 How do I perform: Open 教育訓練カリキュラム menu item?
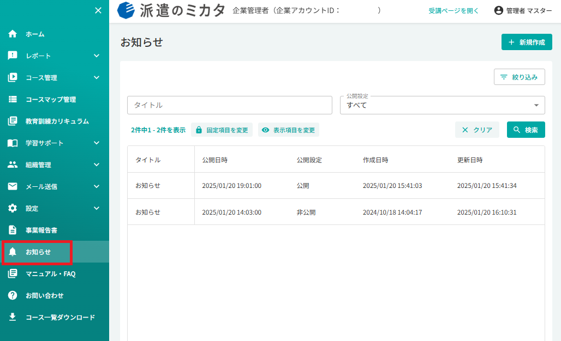point(55,121)
